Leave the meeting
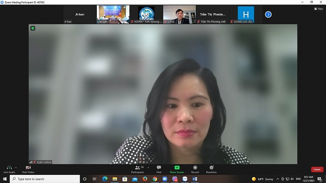 (x=317, y=169)
